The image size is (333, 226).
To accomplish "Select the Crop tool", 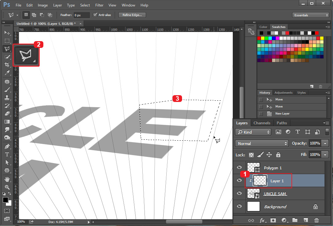I will (x=7, y=64).
